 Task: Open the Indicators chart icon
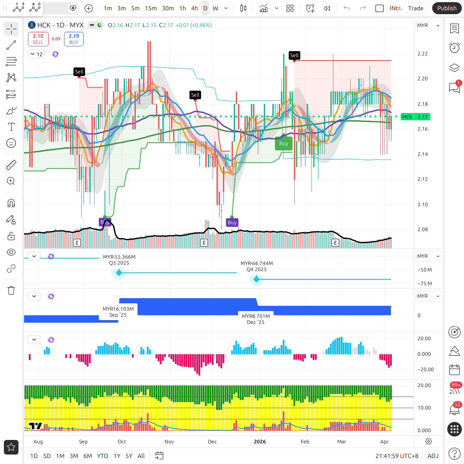pyautogui.click(x=263, y=8)
